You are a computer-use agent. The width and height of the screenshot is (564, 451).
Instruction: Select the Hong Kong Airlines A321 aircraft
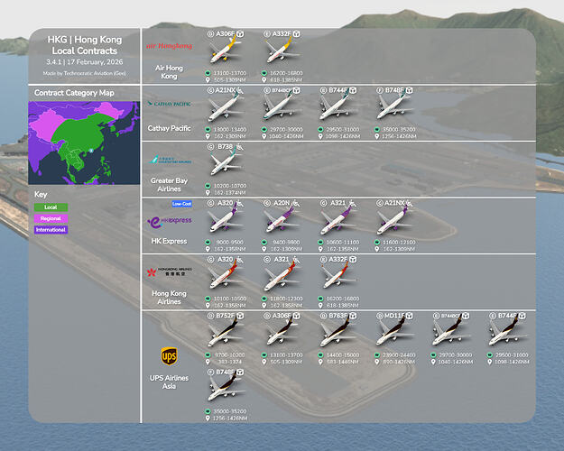(282, 276)
